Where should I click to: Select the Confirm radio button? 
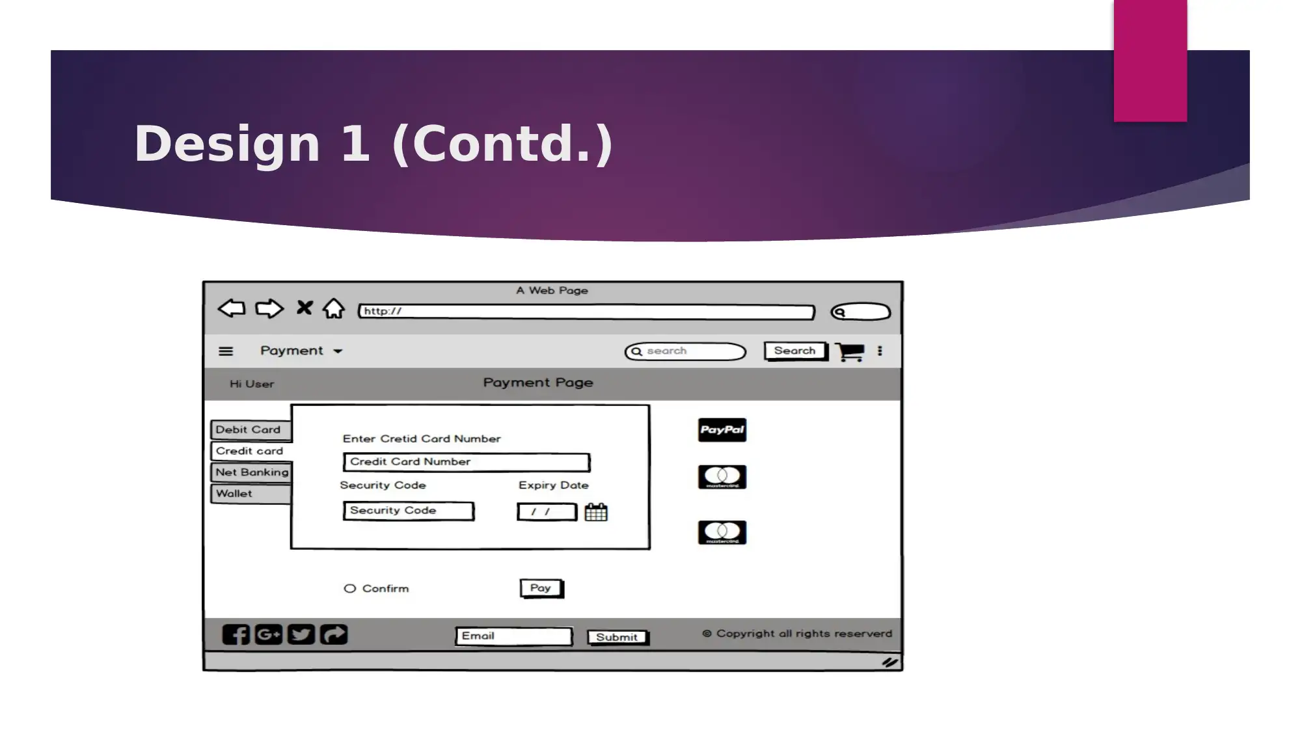click(x=349, y=588)
